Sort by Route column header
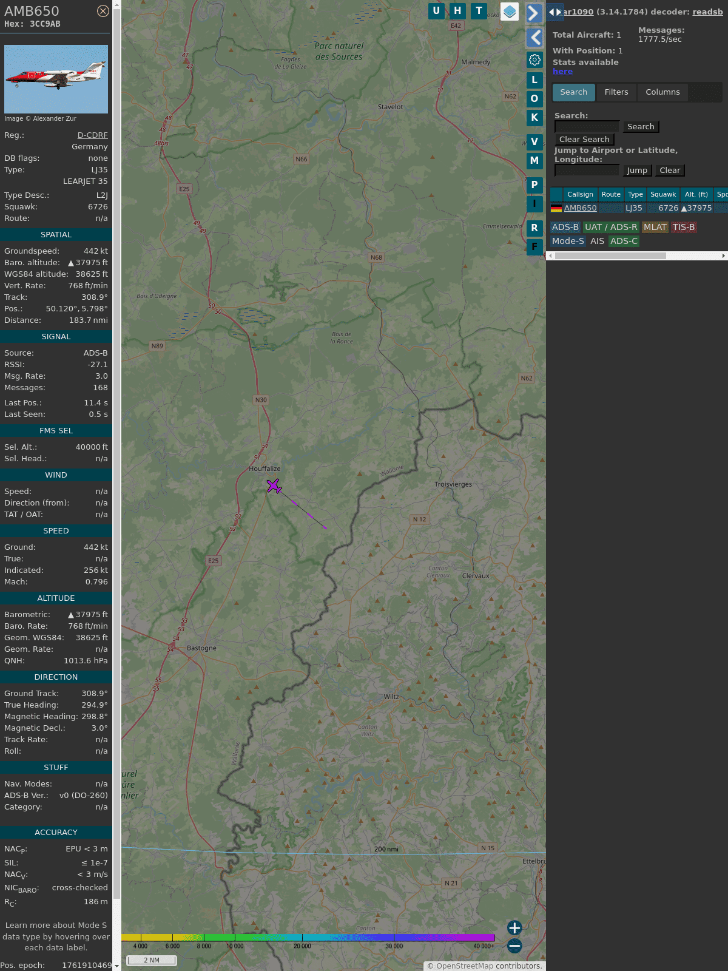Image resolution: width=728 pixels, height=971 pixels. [611, 194]
